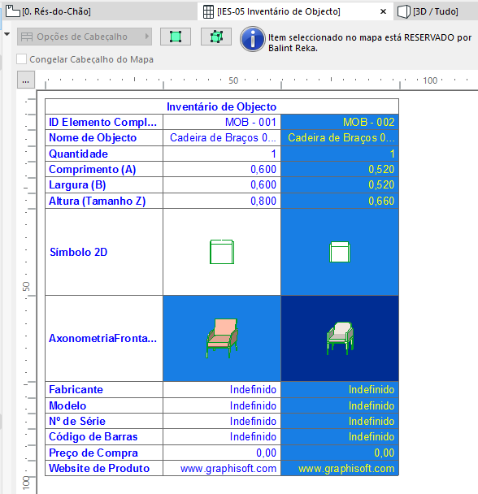The image size is (478, 494).
Task: Click the blue information icon
Action: (253, 39)
